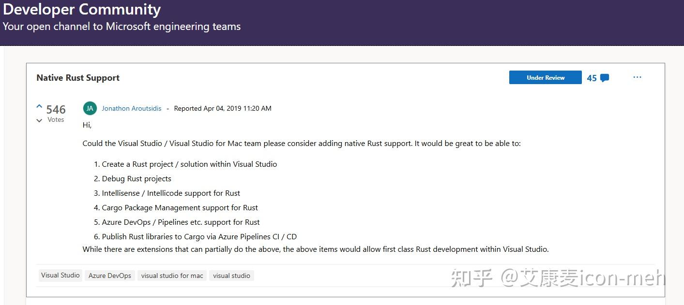The width and height of the screenshot is (684, 305).
Task: Downvote the Native Rust Support post
Action: [39, 121]
